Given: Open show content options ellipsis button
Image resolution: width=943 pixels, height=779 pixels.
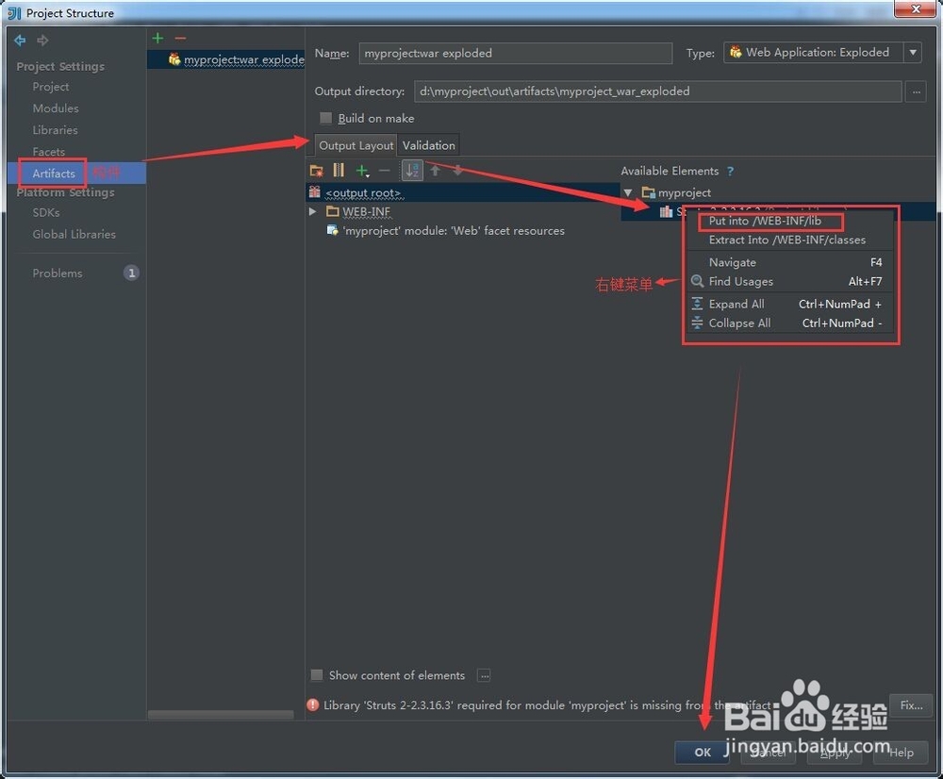Looking at the screenshot, I should (x=484, y=675).
